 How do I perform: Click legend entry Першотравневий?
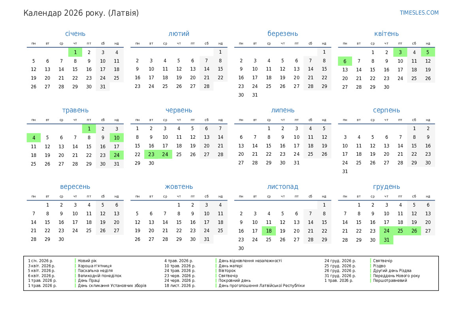point(390,280)
